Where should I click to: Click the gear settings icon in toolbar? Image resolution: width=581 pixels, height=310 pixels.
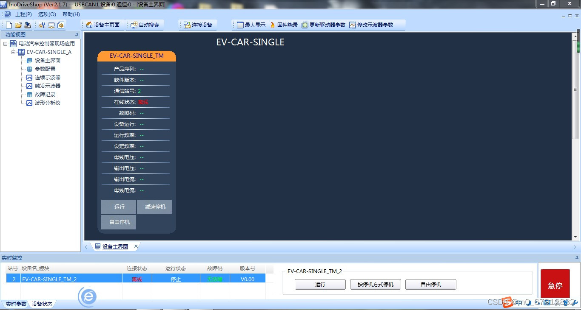pos(61,25)
